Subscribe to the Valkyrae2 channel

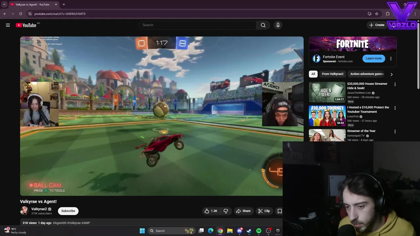(68, 211)
